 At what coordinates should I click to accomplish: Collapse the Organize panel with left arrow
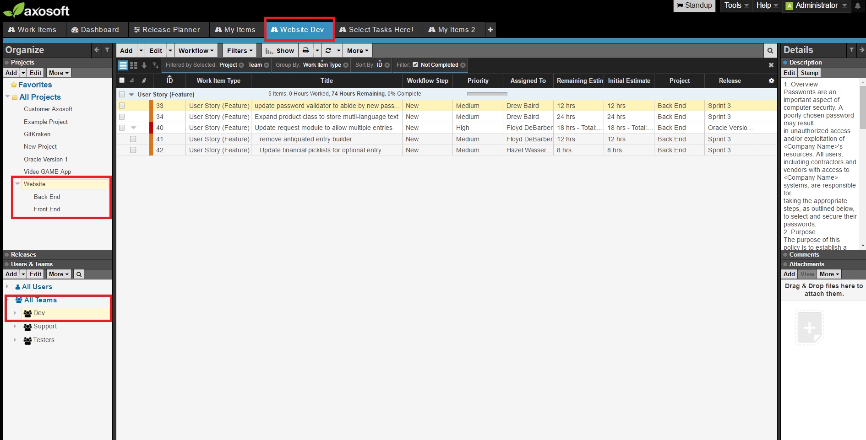[97, 50]
